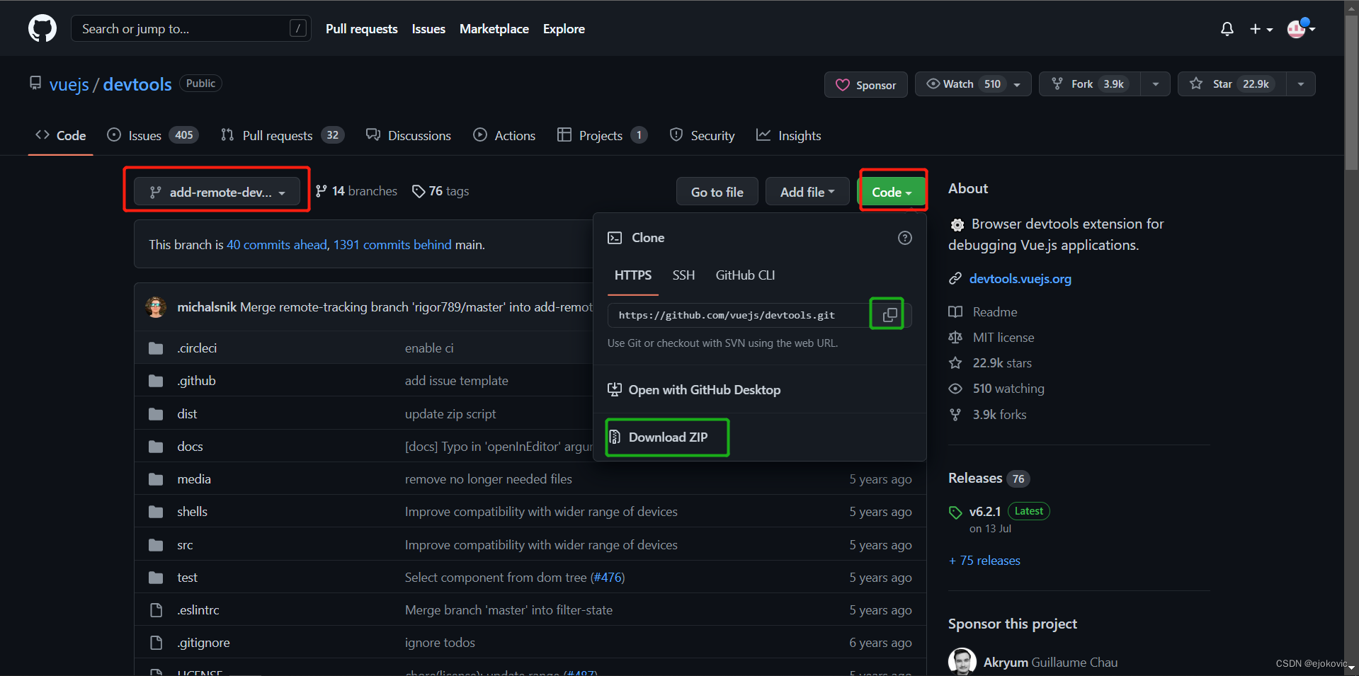
Task: Fork the devtools repository
Action: [x=1089, y=84]
